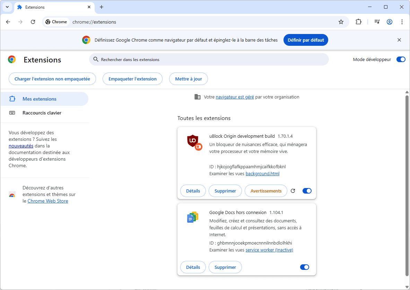This screenshot has height=290, width=410.
Task: Click Empaqueter l'extension button
Action: click(133, 79)
